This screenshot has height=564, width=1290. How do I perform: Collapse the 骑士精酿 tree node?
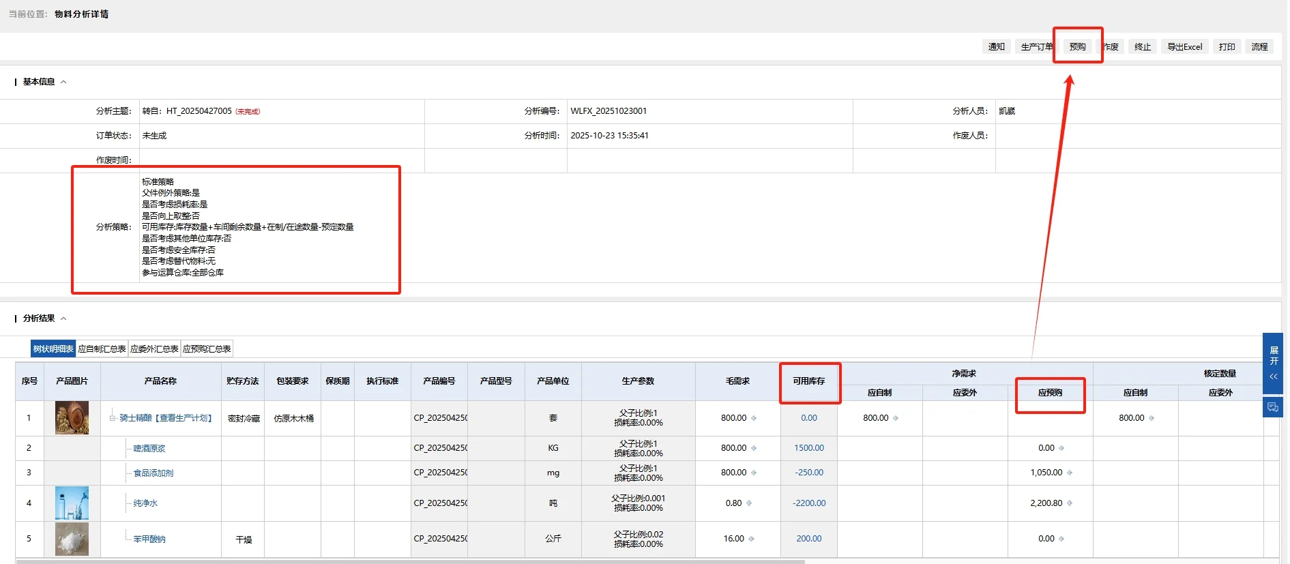[113, 418]
